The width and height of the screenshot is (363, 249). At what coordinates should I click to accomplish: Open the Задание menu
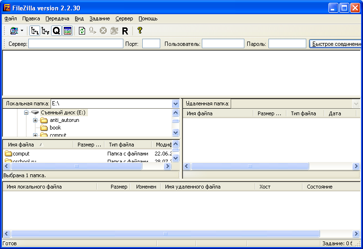[100, 18]
